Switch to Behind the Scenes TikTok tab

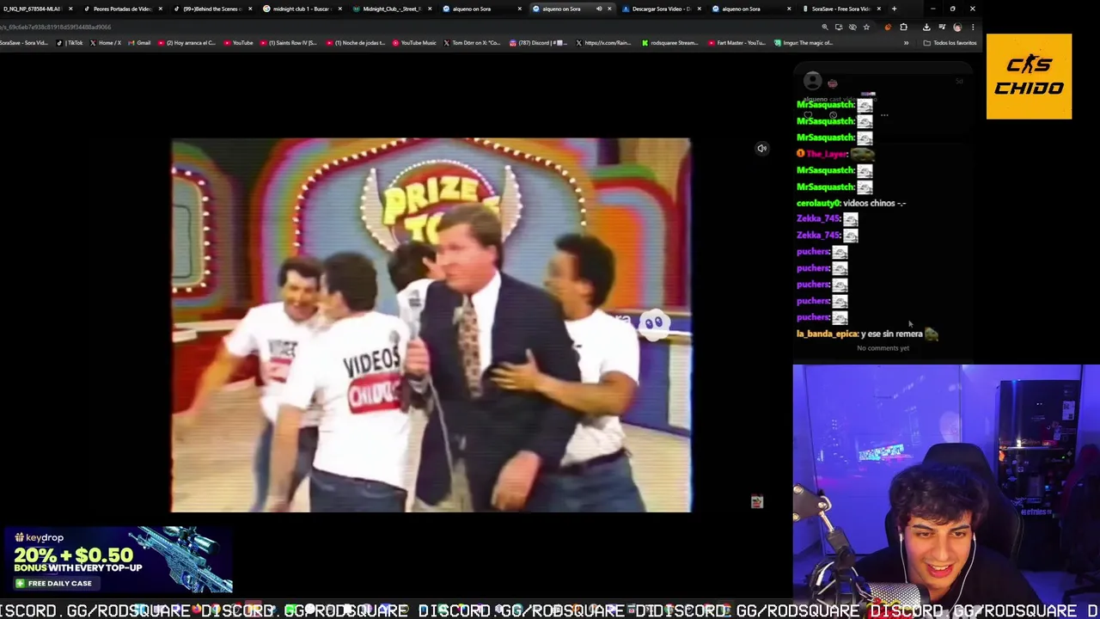point(211,9)
